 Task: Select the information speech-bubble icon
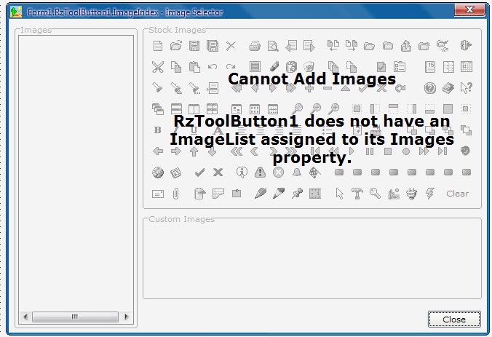pyautogui.click(x=242, y=173)
